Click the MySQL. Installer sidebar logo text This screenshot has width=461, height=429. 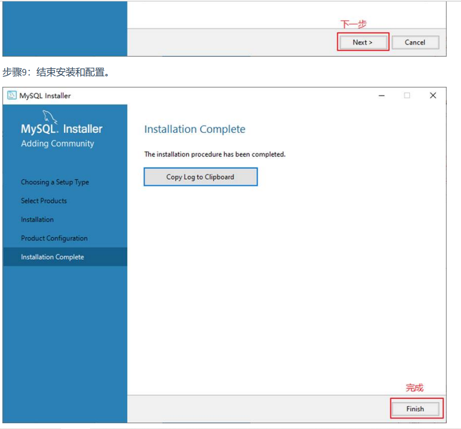point(61,129)
